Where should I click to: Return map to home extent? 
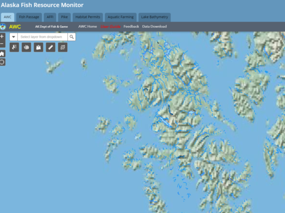click(x=2, y=54)
